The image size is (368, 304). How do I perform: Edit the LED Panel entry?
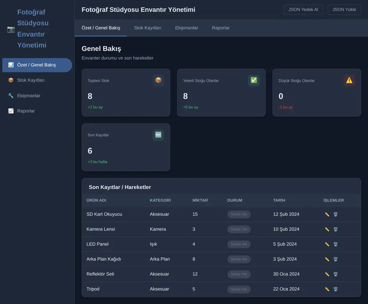[327, 244]
